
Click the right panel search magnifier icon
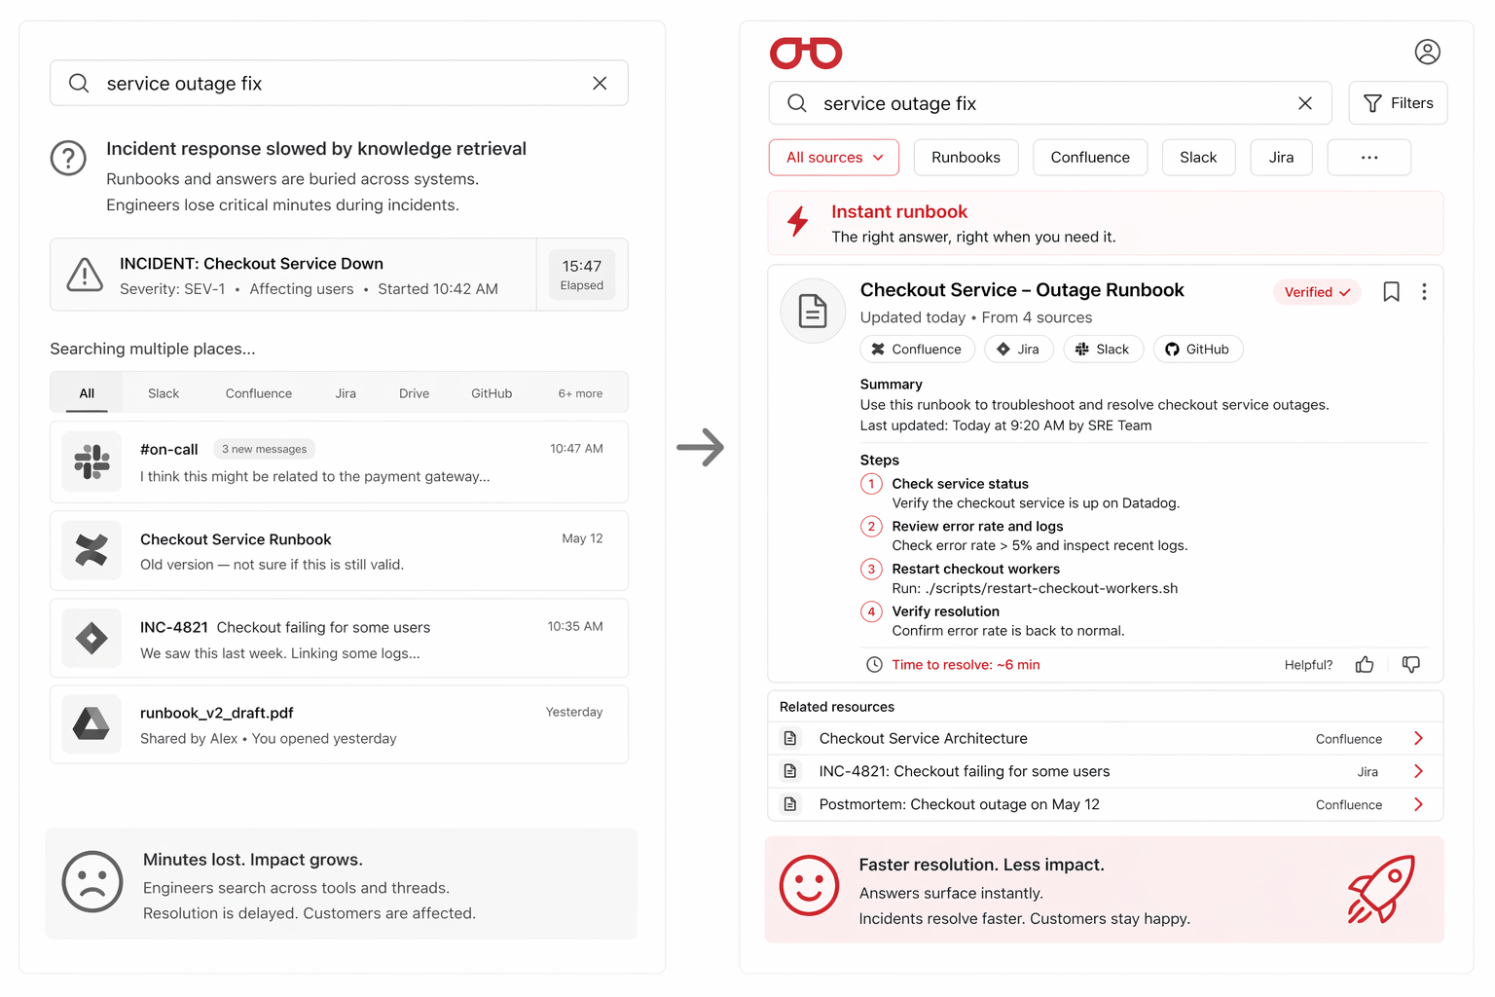coord(797,103)
